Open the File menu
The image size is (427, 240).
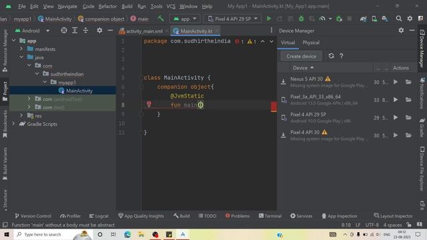click(x=21, y=6)
